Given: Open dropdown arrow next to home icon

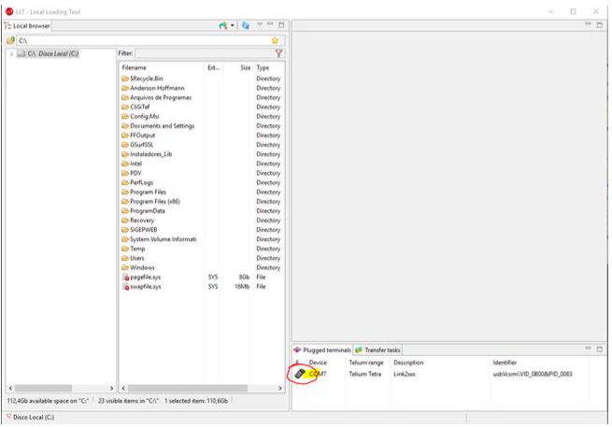Looking at the screenshot, I should coord(232,25).
